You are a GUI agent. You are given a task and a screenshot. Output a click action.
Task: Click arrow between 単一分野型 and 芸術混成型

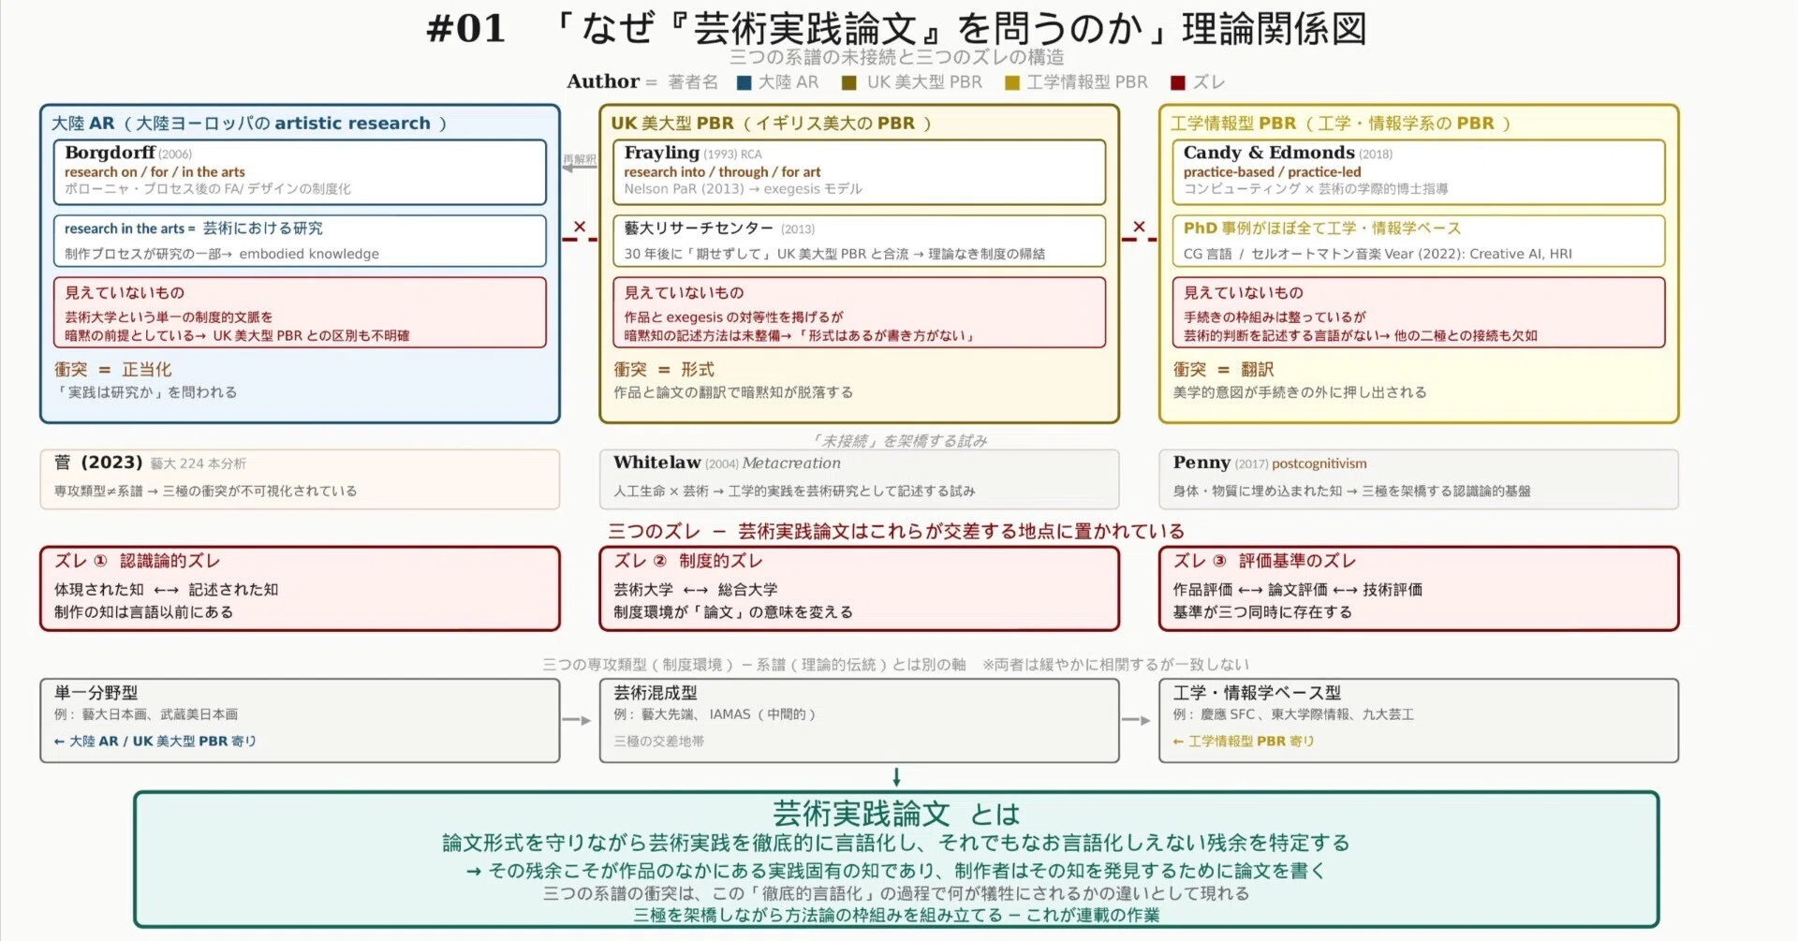pos(577,720)
